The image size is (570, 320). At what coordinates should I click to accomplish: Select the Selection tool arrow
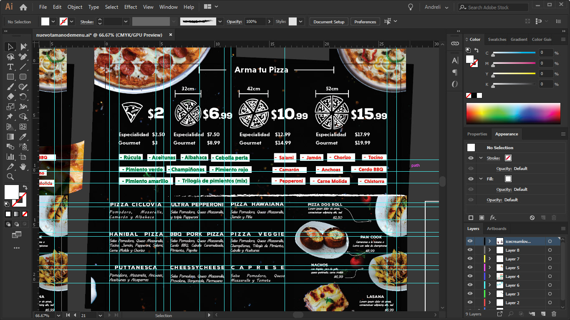point(10,47)
